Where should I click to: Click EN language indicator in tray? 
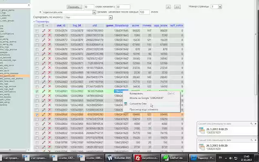click(220, 158)
